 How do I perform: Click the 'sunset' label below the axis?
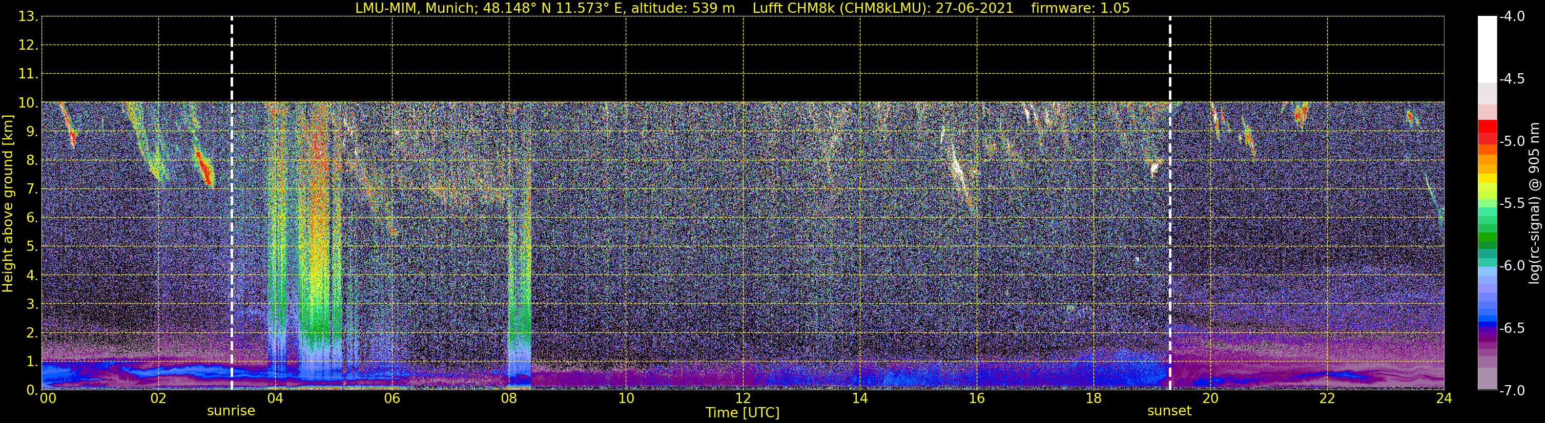tap(1169, 411)
